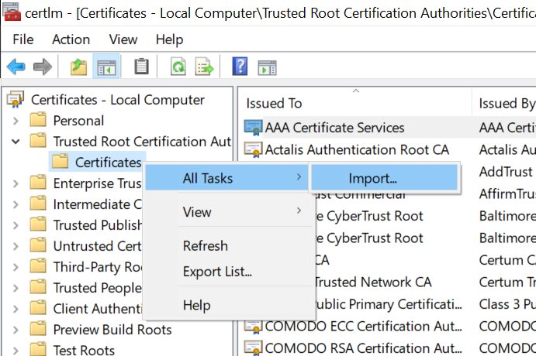This screenshot has height=356, width=536.
Task: Click the Certificates subfolder icon
Action: click(61, 162)
